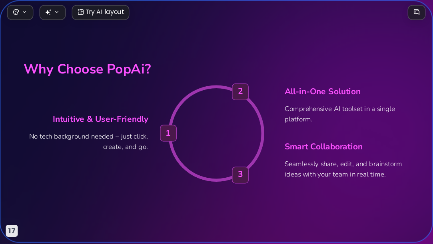
Task: Open the theme palette dropdown
Action: point(20,12)
